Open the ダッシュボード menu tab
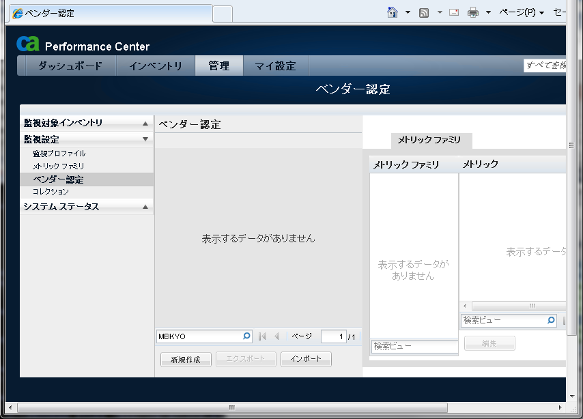583x419 pixels. click(70, 66)
